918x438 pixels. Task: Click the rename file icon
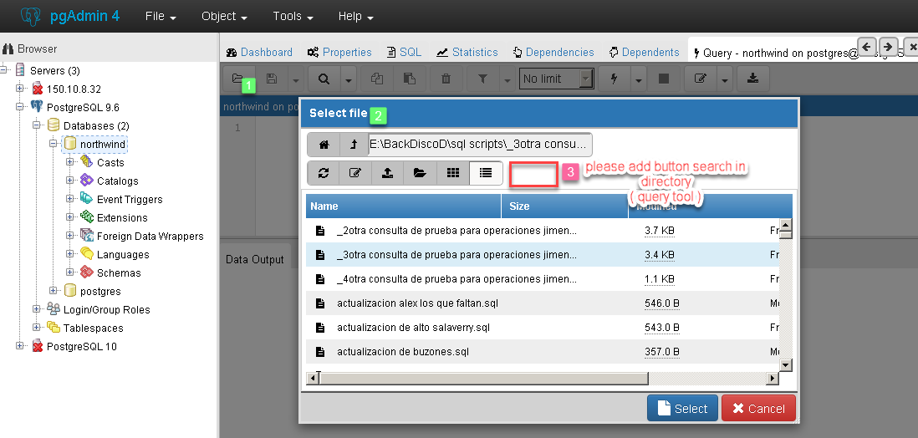point(355,173)
